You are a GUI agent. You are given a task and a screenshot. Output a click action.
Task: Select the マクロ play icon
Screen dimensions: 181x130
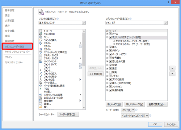(41, 89)
